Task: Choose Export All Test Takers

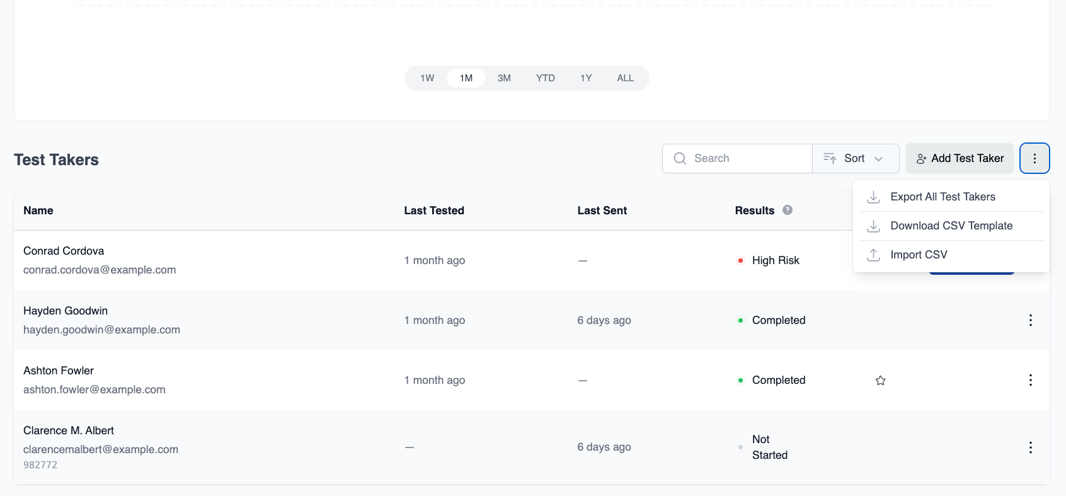Action: point(951,197)
